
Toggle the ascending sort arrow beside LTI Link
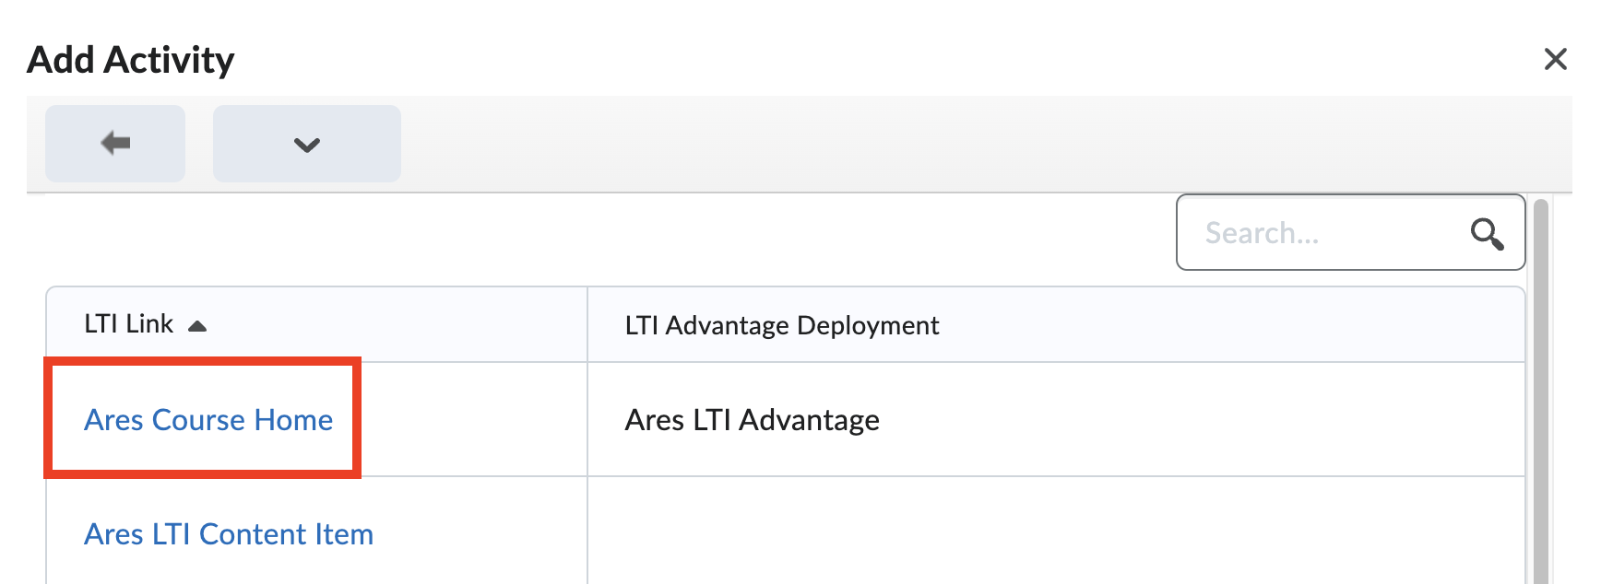pyautogui.click(x=197, y=326)
